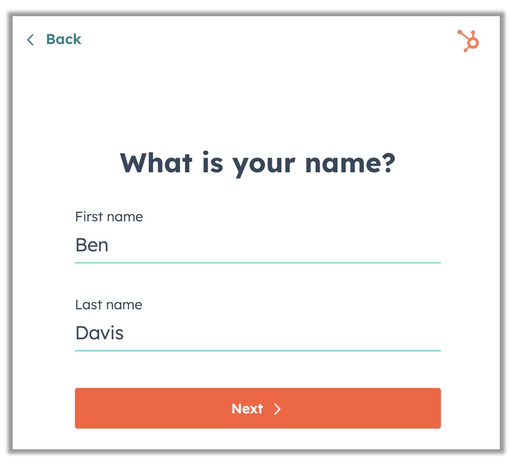Click the left chevron beside Back
Screen dimensions: 517x467
point(30,40)
